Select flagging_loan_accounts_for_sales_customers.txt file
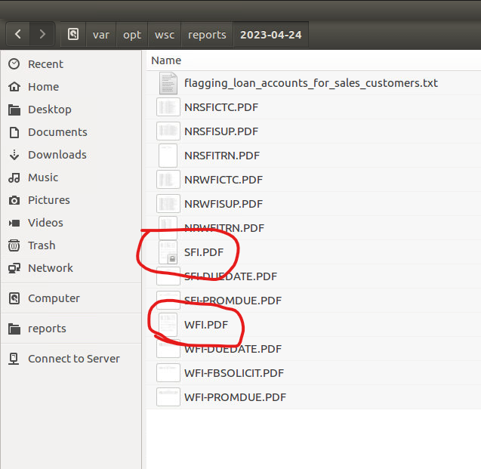481x469 pixels. [x=310, y=83]
